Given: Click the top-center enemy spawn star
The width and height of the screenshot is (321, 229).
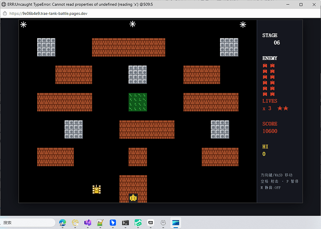Looking at the screenshot, I should point(133,24).
